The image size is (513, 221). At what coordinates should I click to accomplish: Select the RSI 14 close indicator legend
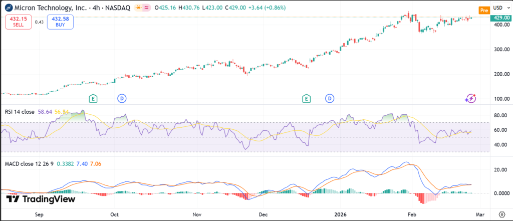(x=20, y=112)
